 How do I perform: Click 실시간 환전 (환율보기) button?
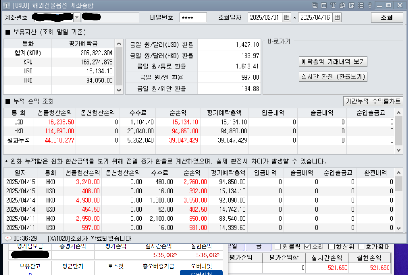(333, 77)
